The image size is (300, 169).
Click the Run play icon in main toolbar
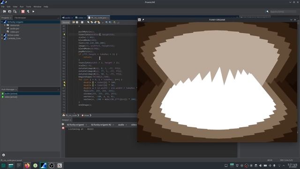pyautogui.click(x=33, y=12)
